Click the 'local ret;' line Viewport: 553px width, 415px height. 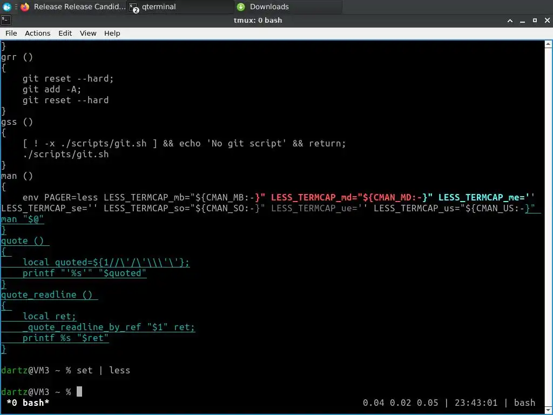point(49,316)
